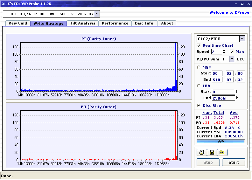Click the MSF End minutes field showing 510
252x180 pixels.
[x=217, y=80]
